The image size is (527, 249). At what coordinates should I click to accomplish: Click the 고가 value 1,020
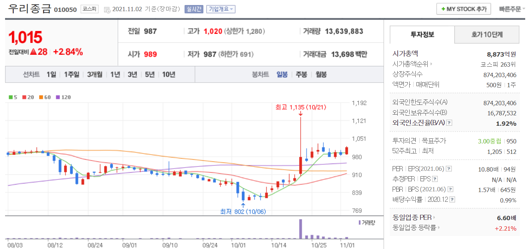click(213, 31)
